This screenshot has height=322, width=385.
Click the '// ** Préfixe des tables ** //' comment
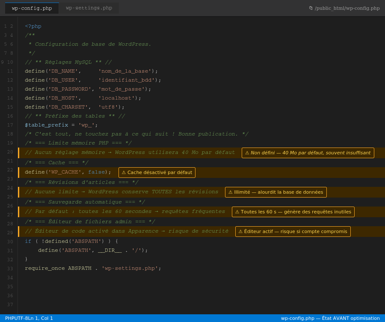[x=75, y=116]
